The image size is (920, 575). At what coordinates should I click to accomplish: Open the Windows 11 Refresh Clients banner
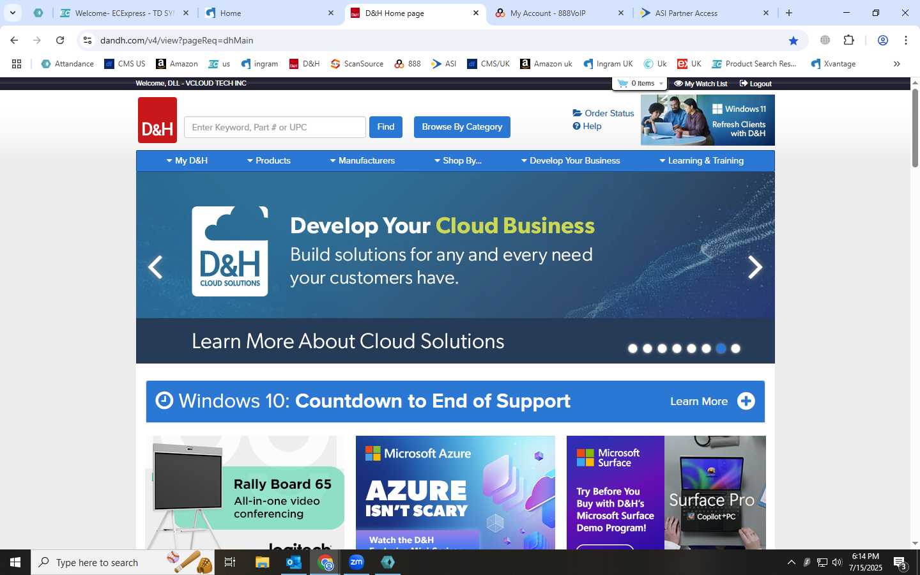(708, 120)
